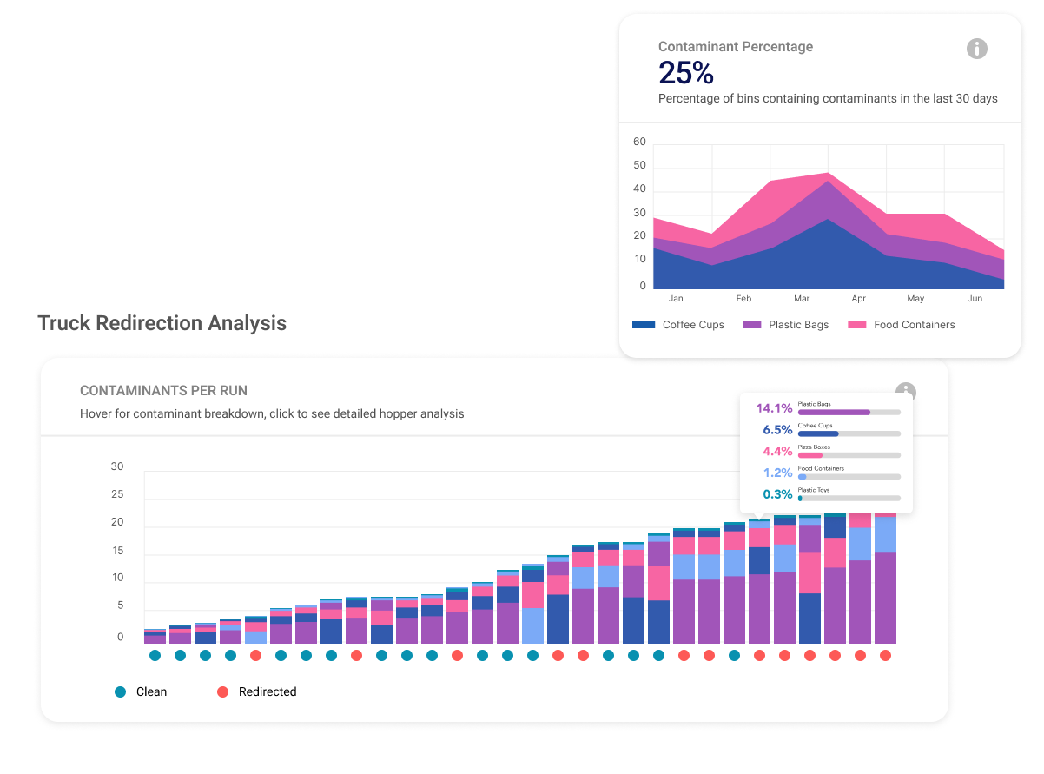
Task: Click the first (shortest) bar in the run chart
Action: point(155,636)
